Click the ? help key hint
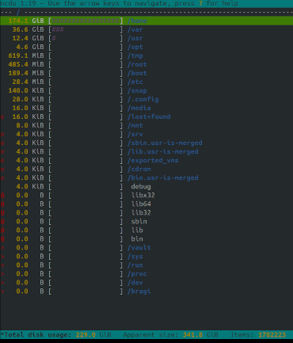The height and width of the screenshot is (343, 293). coord(200,3)
